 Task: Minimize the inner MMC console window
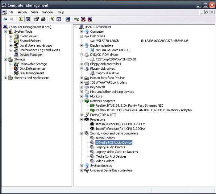(x=202, y=12)
